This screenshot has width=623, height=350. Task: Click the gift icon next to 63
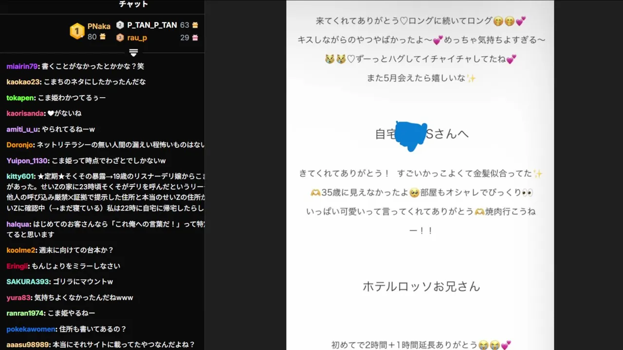pyautogui.click(x=195, y=25)
